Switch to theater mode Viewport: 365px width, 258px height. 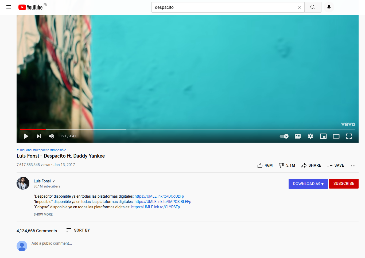point(336,136)
